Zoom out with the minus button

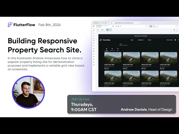[100, 30]
